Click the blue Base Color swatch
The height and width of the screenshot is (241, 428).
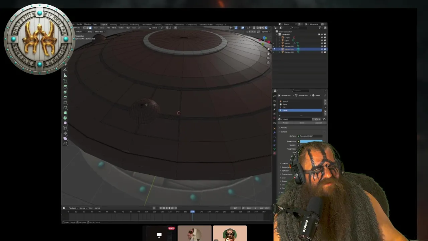coord(311,141)
